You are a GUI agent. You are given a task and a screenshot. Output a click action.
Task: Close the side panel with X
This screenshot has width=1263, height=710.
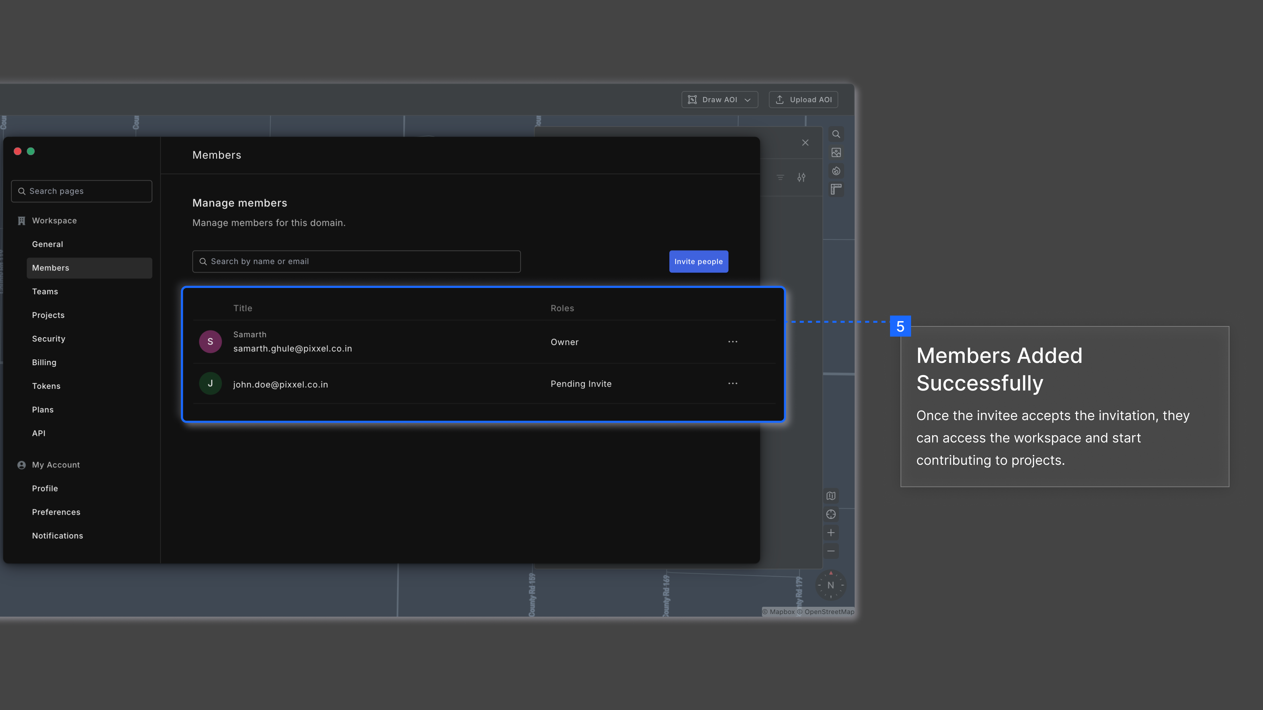pyautogui.click(x=805, y=143)
